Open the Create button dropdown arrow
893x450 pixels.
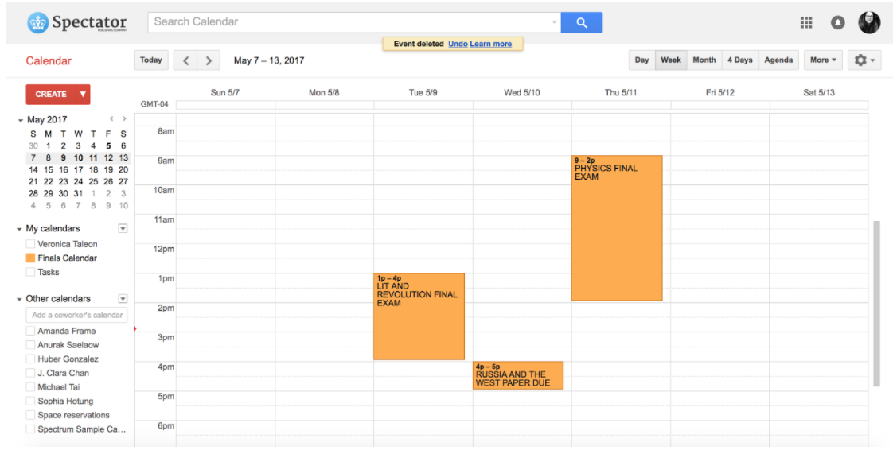tap(83, 94)
